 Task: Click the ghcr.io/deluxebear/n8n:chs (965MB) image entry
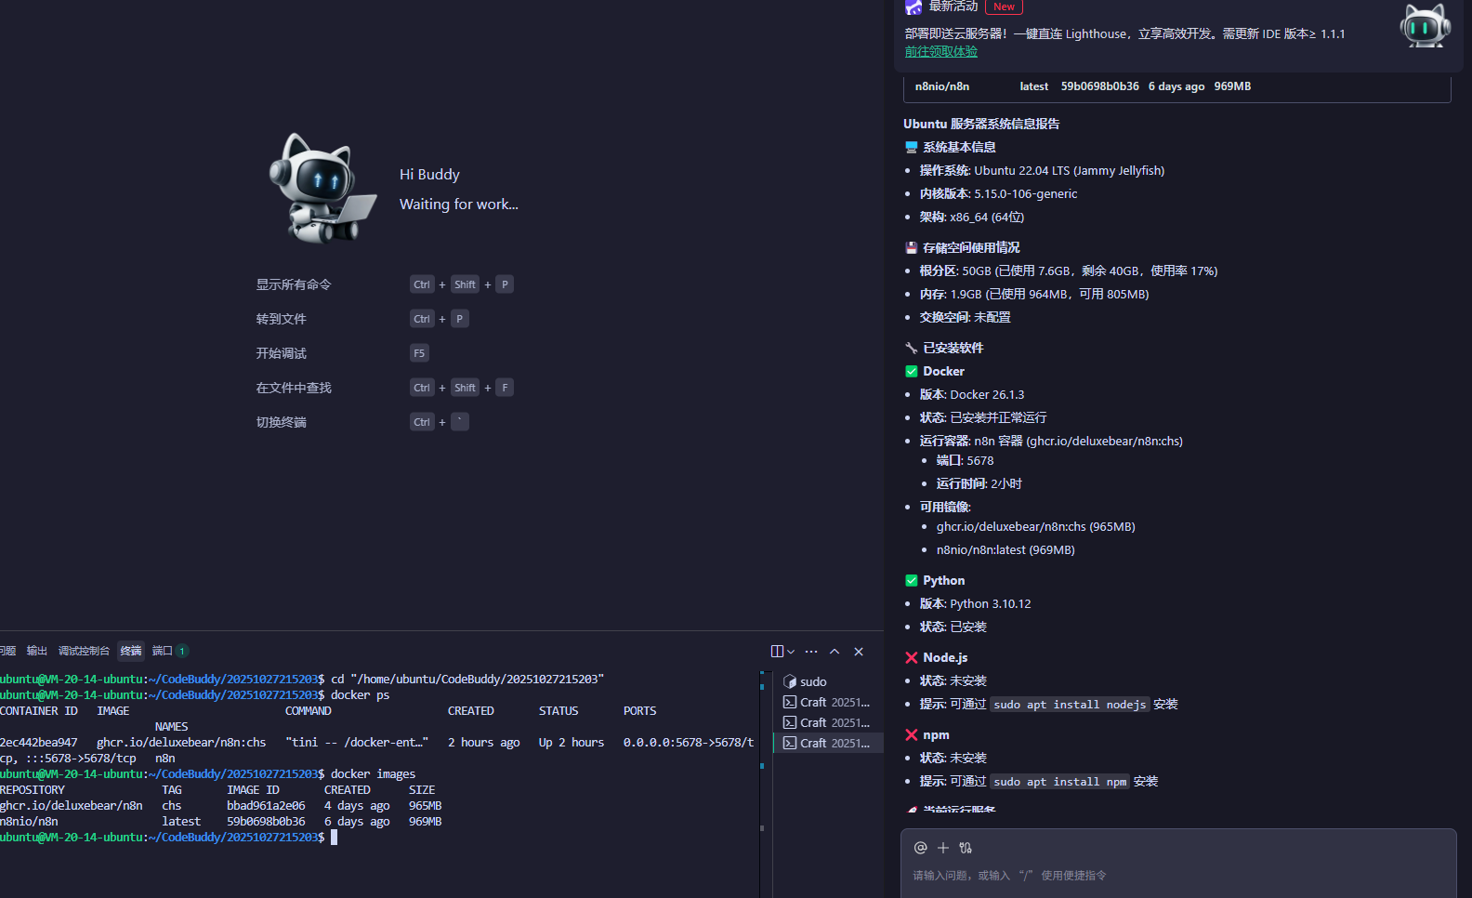click(1036, 527)
